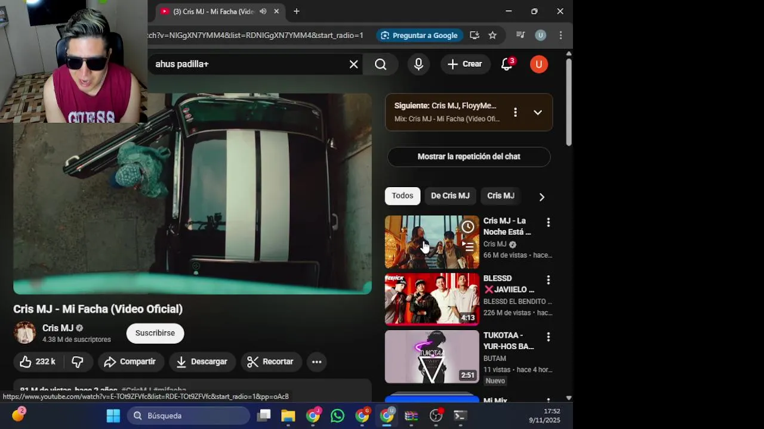
Task: Open YouTube notifications bell
Action: [507, 64]
